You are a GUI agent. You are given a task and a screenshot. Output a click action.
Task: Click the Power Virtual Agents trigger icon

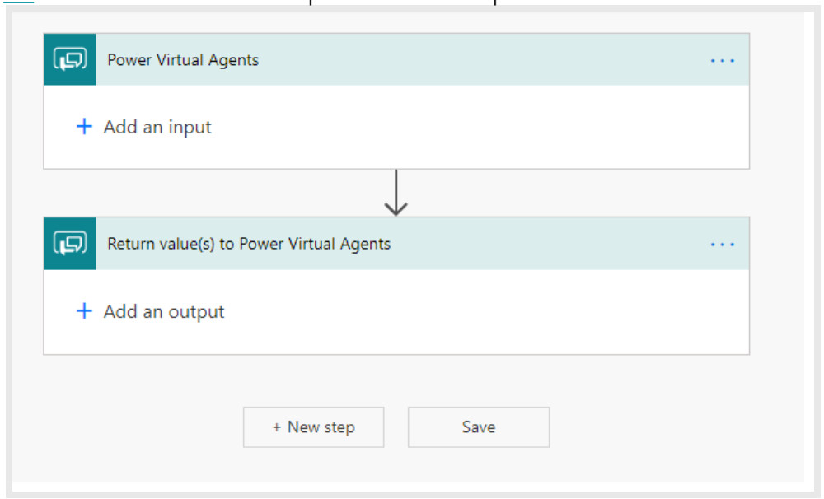70,59
